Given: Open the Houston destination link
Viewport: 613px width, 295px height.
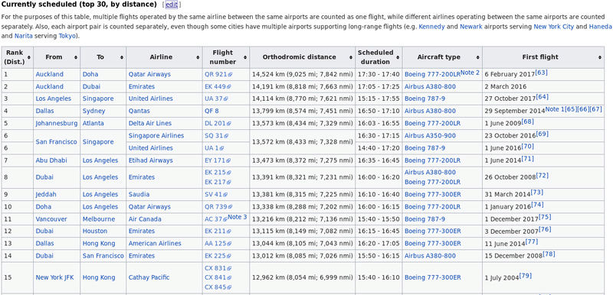Looking at the screenshot, I should tap(94, 231).
